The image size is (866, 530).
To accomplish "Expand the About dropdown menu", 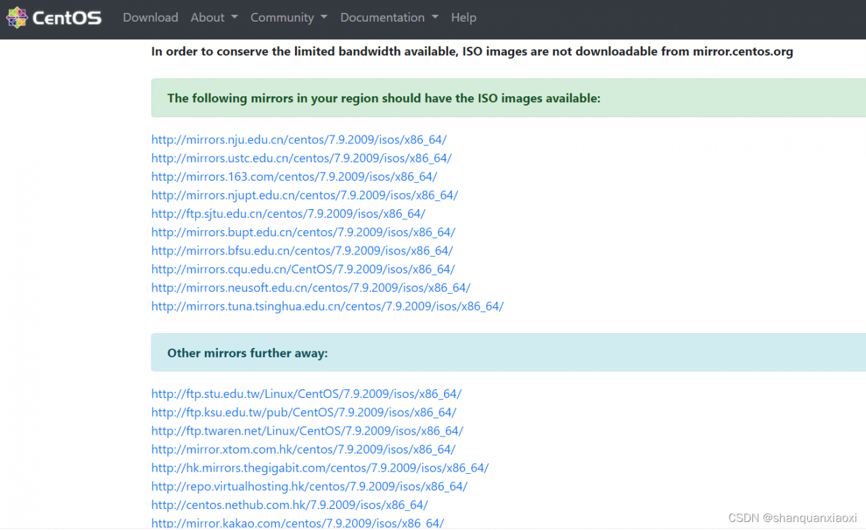I will point(214,18).
